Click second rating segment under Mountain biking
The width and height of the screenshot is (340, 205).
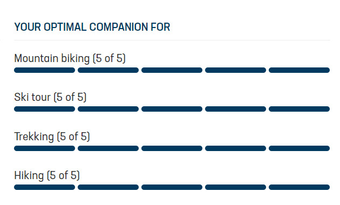point(108,70)
